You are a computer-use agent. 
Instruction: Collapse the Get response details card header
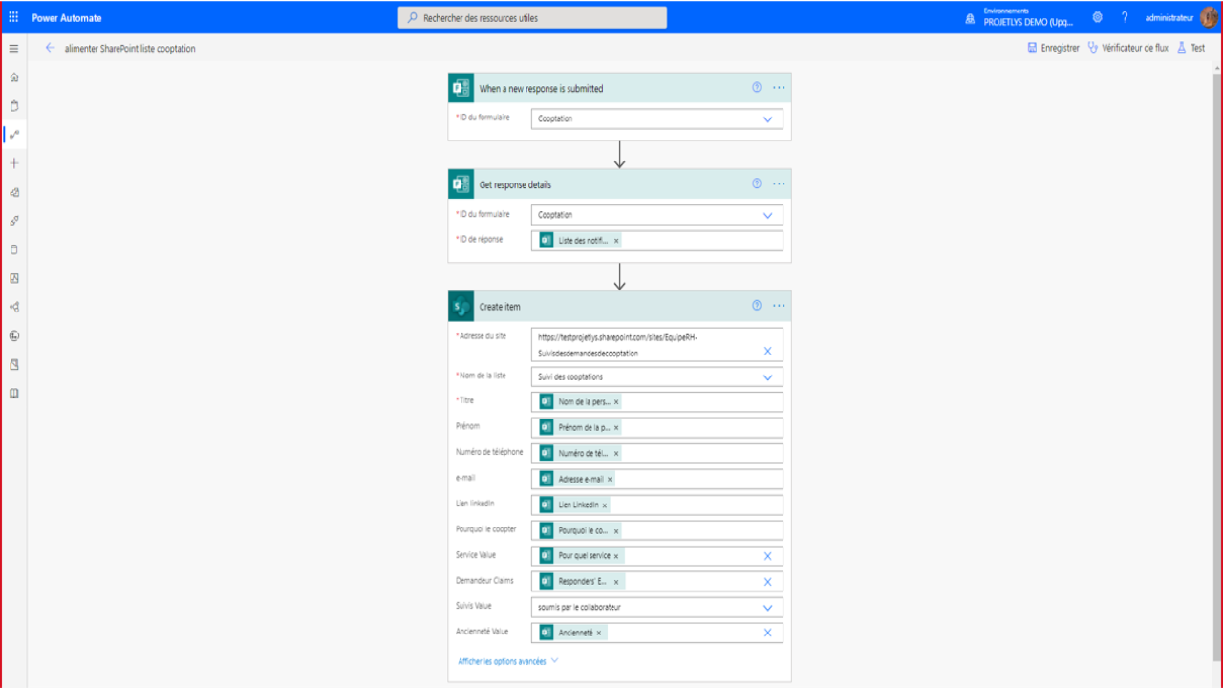[x=619, y=183]
